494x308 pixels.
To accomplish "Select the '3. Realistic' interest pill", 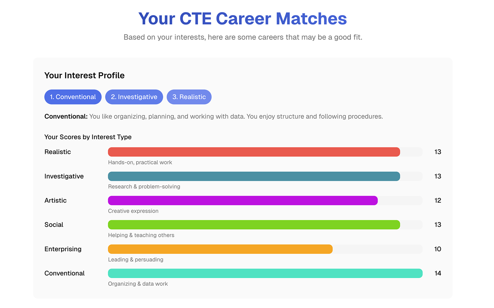I will point(189,97).
